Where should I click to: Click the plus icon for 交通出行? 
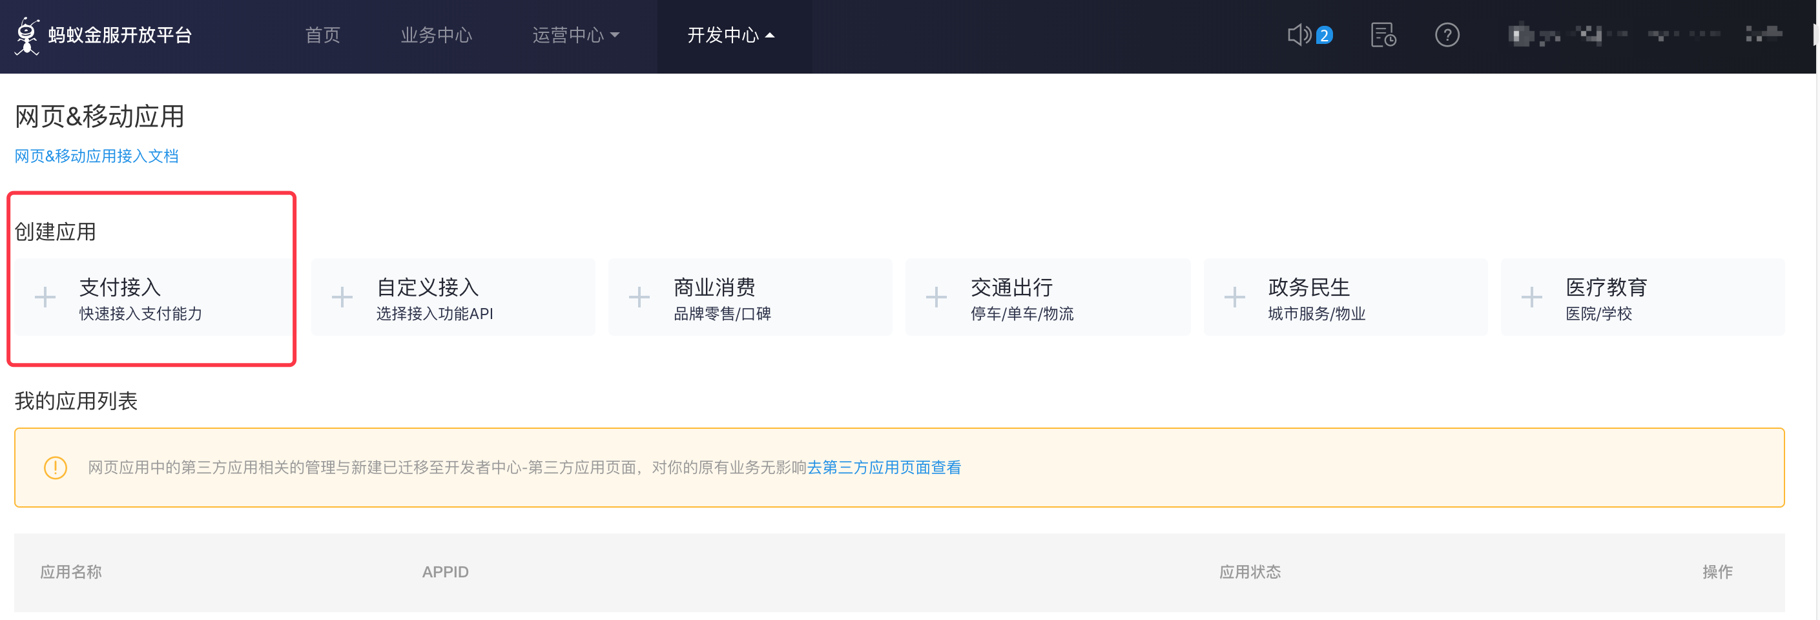[936, 297]
